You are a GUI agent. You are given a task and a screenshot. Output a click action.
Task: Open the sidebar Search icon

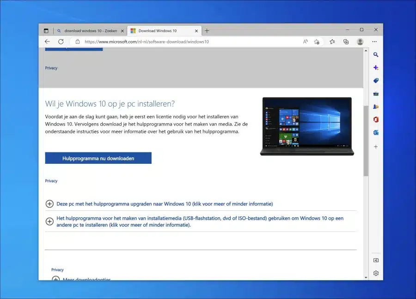(x=376, y=54)
